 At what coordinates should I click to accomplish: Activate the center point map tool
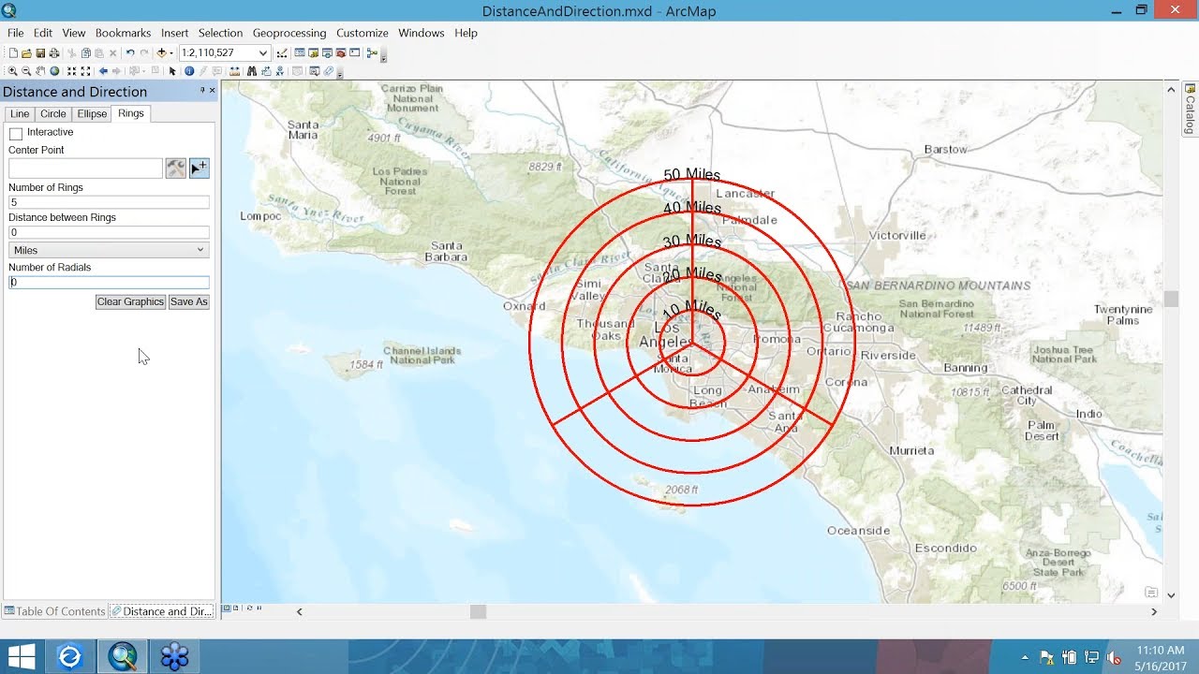coord(200,168)
